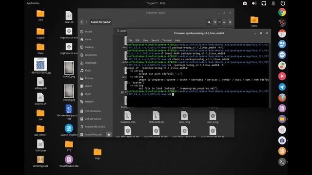The image size is (312, 175).
Task: Select the 'click' folder on the desktop
Action: pyautogui.click(x=40, y=16)
